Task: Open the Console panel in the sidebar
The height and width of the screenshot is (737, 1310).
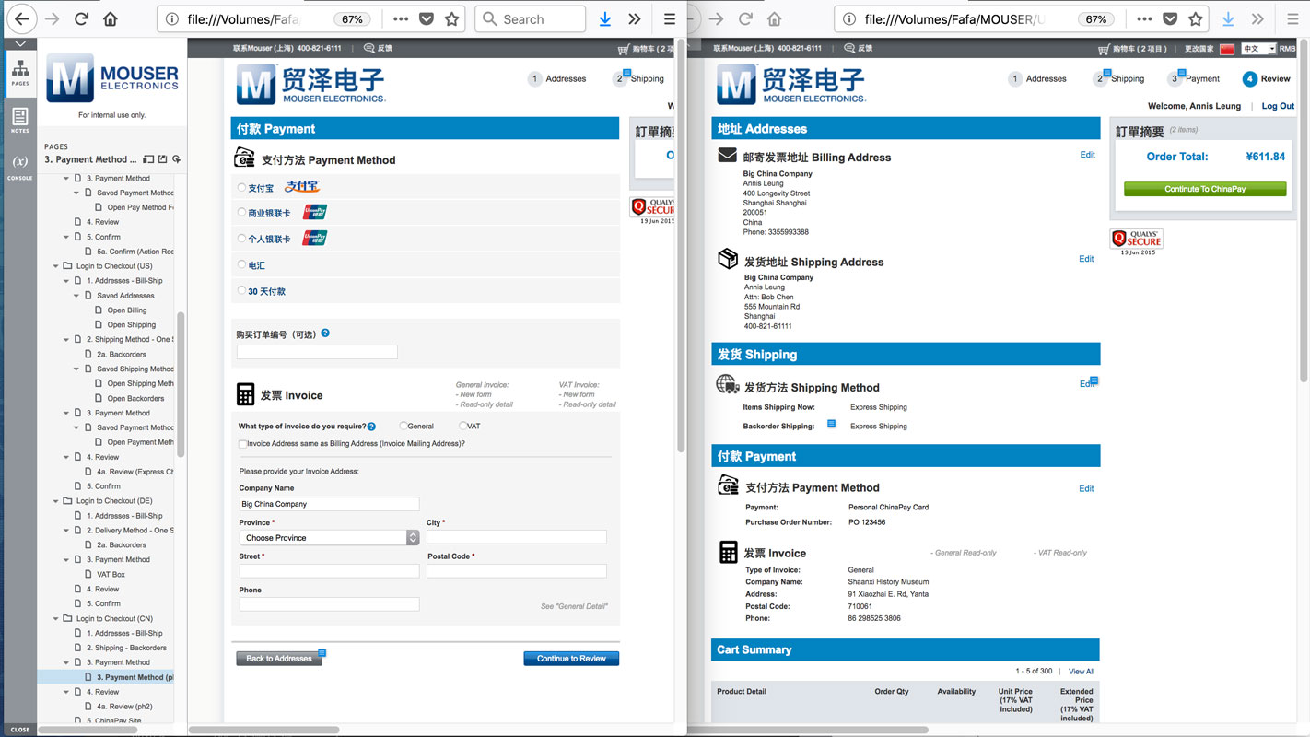Action: coord(19,164)
